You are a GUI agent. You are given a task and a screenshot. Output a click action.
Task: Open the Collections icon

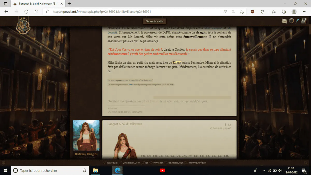coord(284,12)
